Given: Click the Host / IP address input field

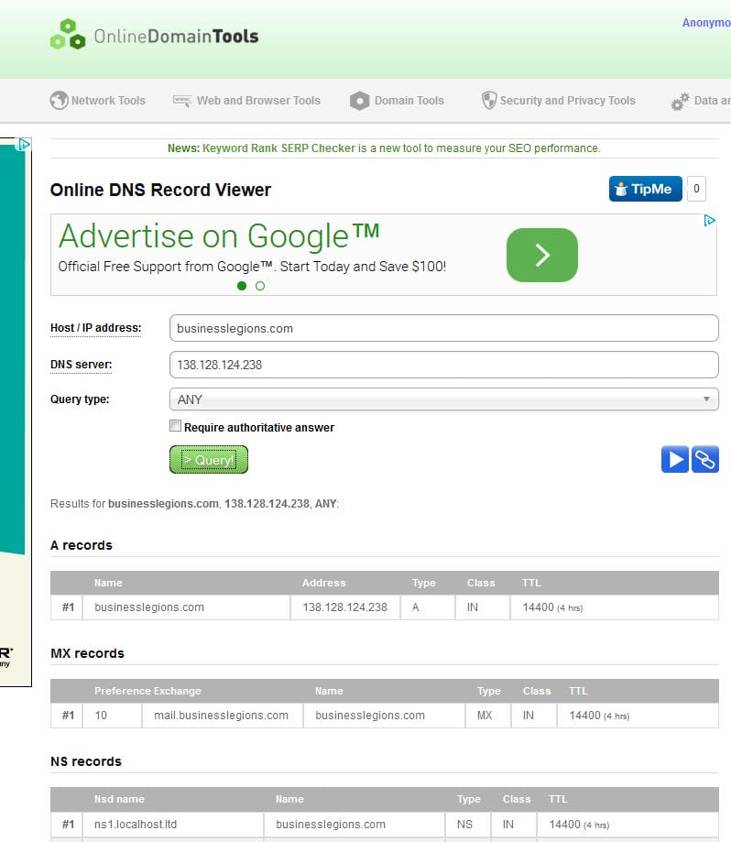Looking at the screenshot, I should pos(443,328).
